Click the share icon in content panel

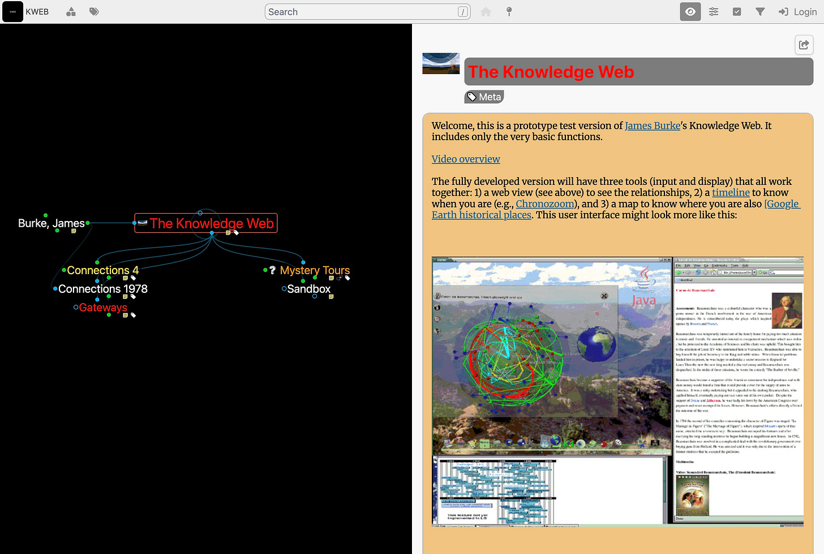click(x=804, y=45)
